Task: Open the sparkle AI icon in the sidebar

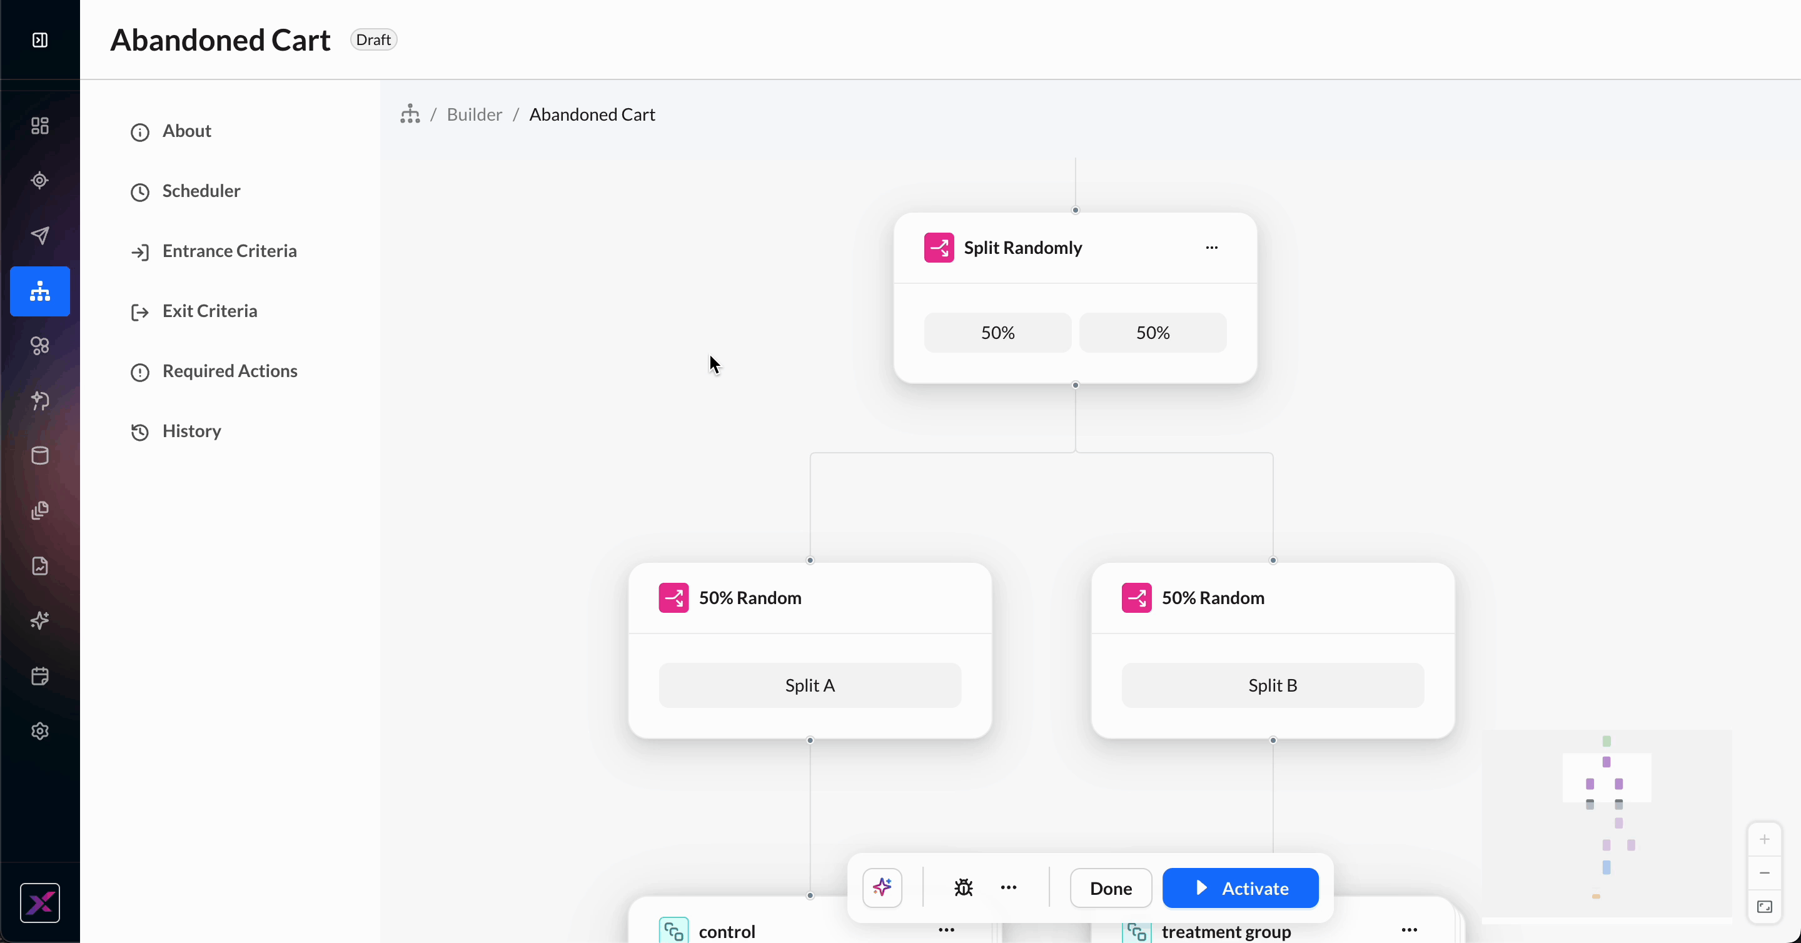Action: pyautogui.click(x=40, y=621)
